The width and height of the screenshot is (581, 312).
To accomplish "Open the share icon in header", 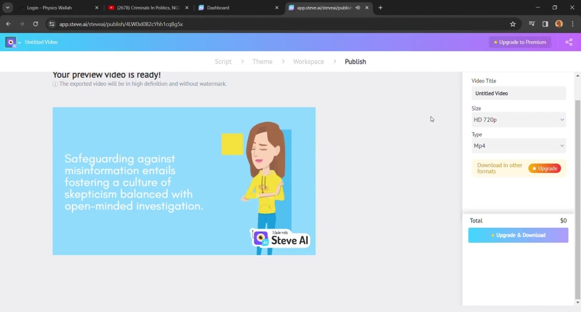I will [569, 42].
